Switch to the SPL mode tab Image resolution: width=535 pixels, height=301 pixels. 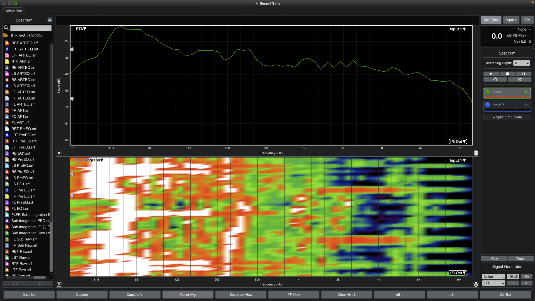[x=527, y=20]
